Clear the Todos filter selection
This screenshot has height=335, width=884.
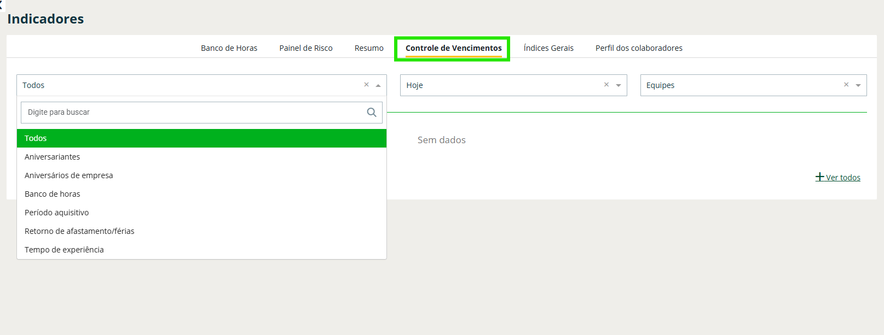(366, 85)
